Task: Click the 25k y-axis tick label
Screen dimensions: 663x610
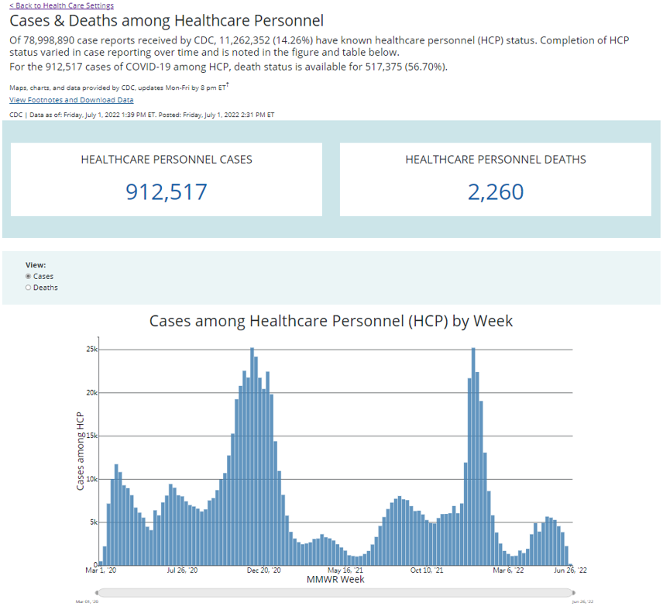Action: click(x=91, y=350)
